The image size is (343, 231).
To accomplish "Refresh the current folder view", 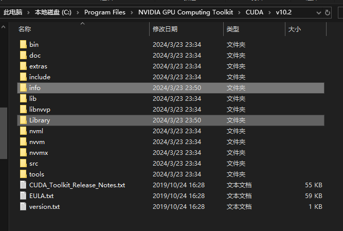I will 327,12.
